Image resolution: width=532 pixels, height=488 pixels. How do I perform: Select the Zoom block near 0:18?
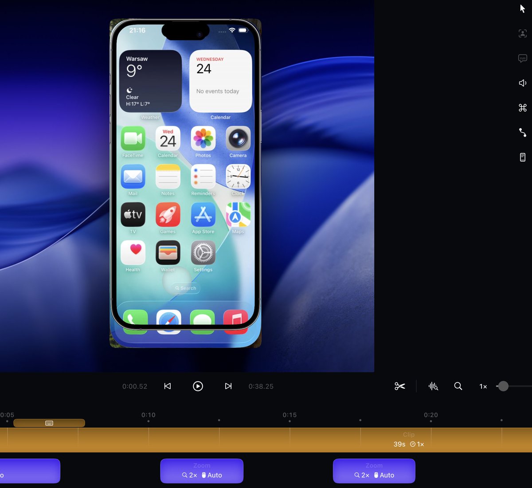[374, 471]
